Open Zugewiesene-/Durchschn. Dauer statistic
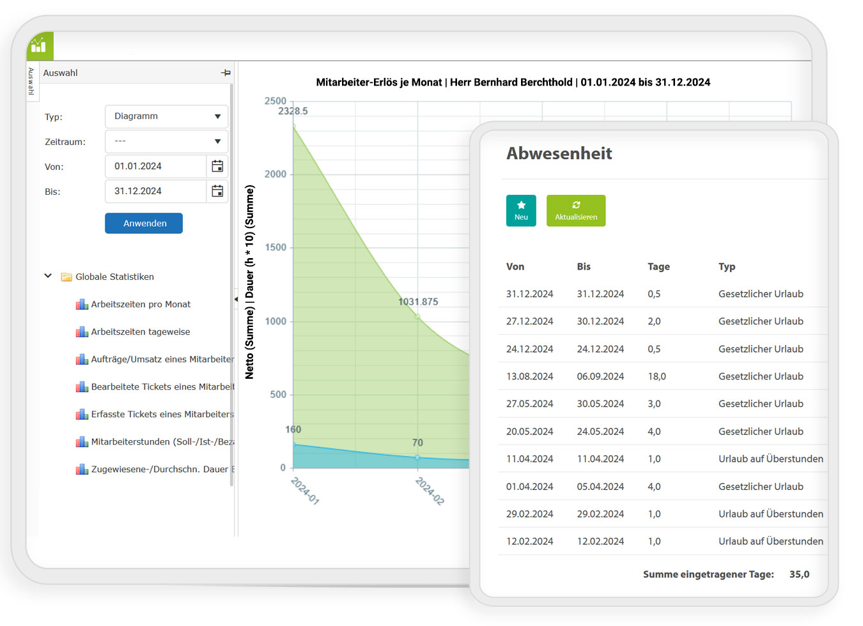 [x=162, y=469]
